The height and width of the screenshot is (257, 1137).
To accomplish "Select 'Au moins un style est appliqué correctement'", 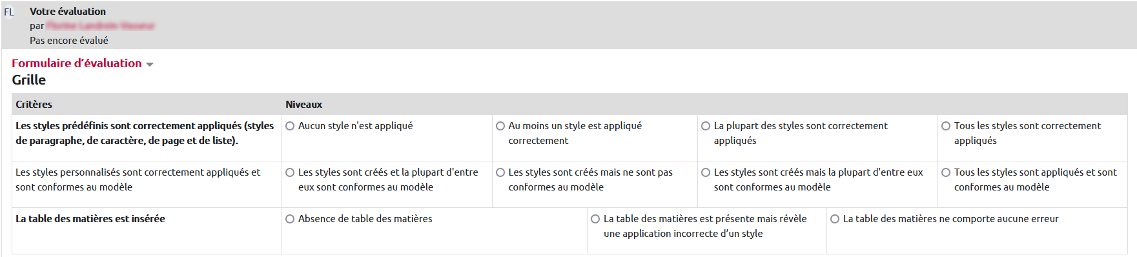I will [500, 126].
